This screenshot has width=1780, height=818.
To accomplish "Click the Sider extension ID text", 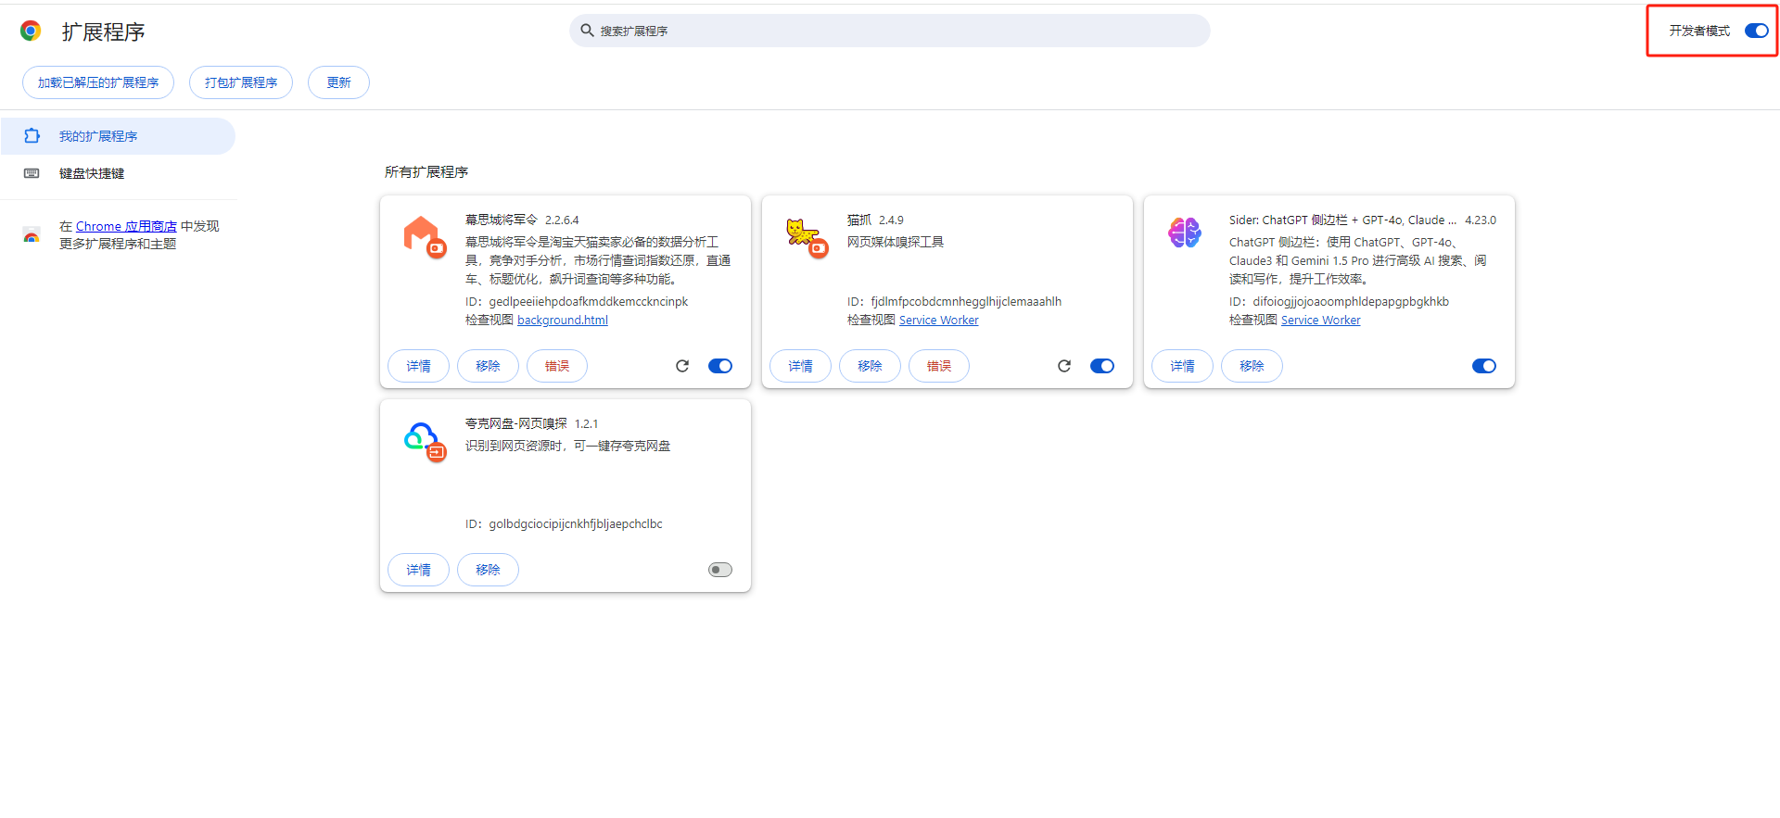I will [x=1339, y=301].
